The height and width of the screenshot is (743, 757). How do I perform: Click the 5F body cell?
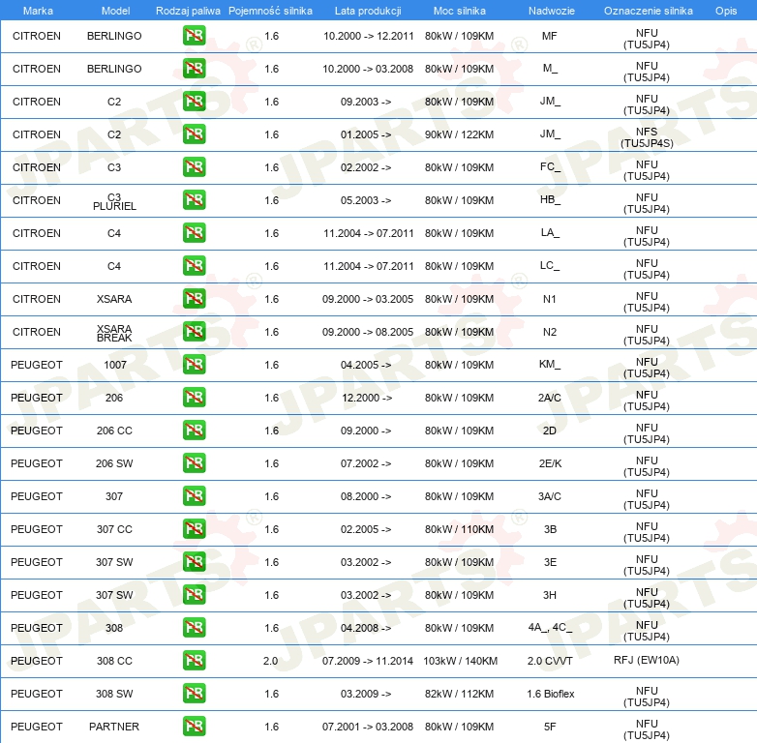(x=550, y=727)
